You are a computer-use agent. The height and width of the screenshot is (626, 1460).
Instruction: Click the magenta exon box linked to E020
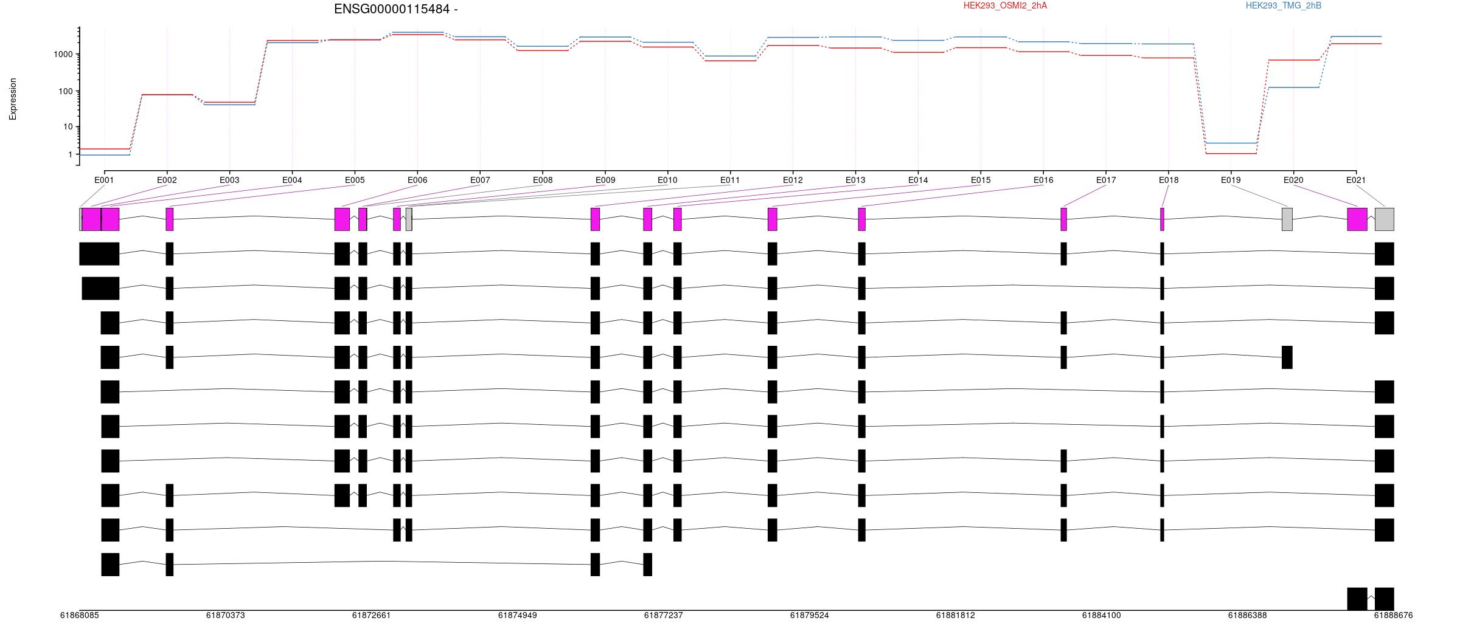coord(1357,219)
